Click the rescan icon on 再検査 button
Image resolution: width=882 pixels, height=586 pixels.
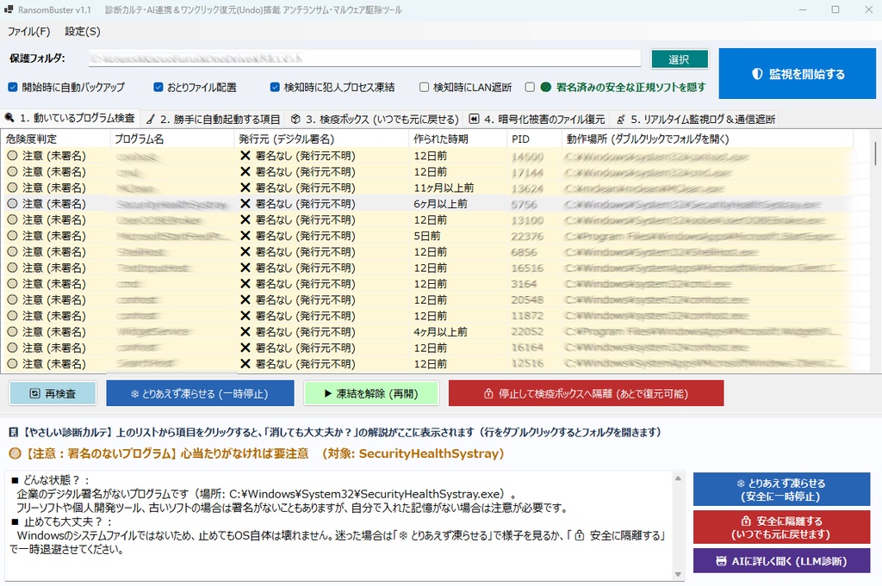click(x=34, y=393)
